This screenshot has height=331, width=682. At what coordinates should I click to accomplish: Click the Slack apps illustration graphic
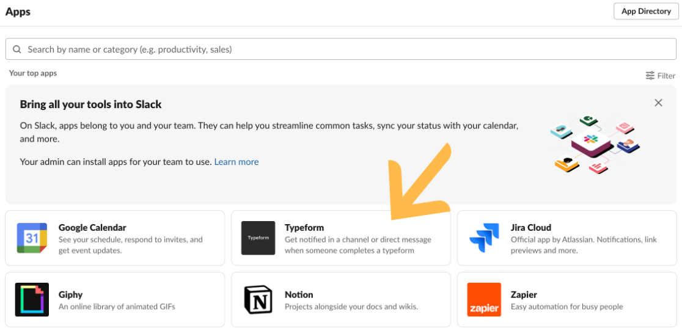coord(594,144)
